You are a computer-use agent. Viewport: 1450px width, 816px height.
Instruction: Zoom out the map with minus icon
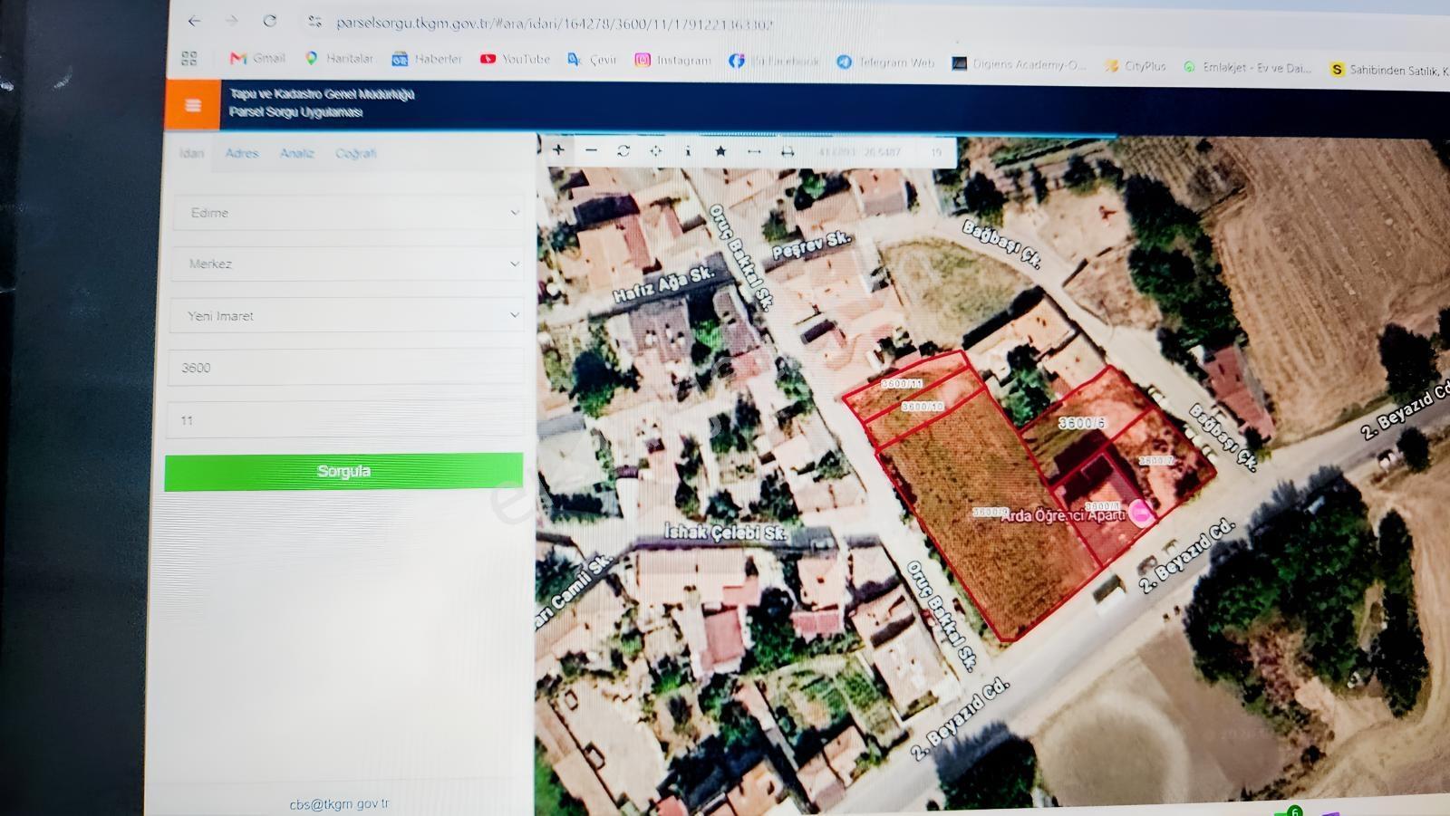coord(591,150)
